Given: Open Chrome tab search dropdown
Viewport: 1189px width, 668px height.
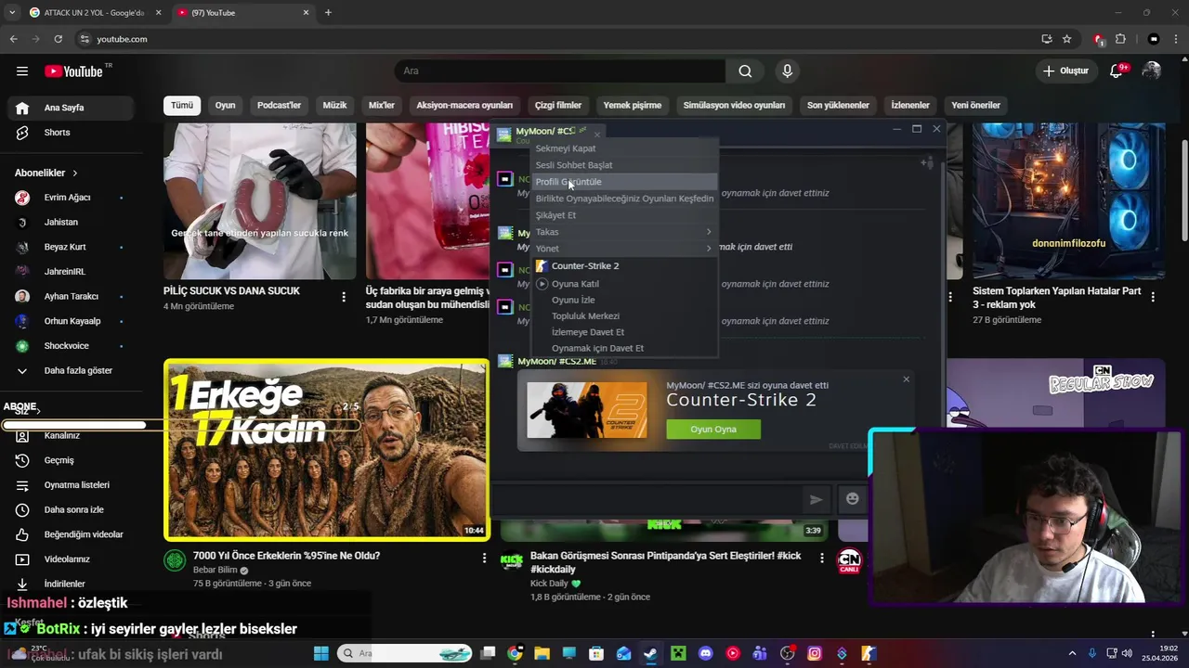Looking at the screenshot, I should (13, 13).
